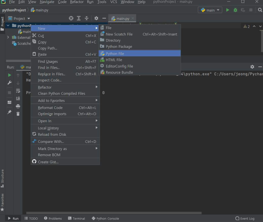
Task: Choose Python Package in New submenu
Action: 140,47
